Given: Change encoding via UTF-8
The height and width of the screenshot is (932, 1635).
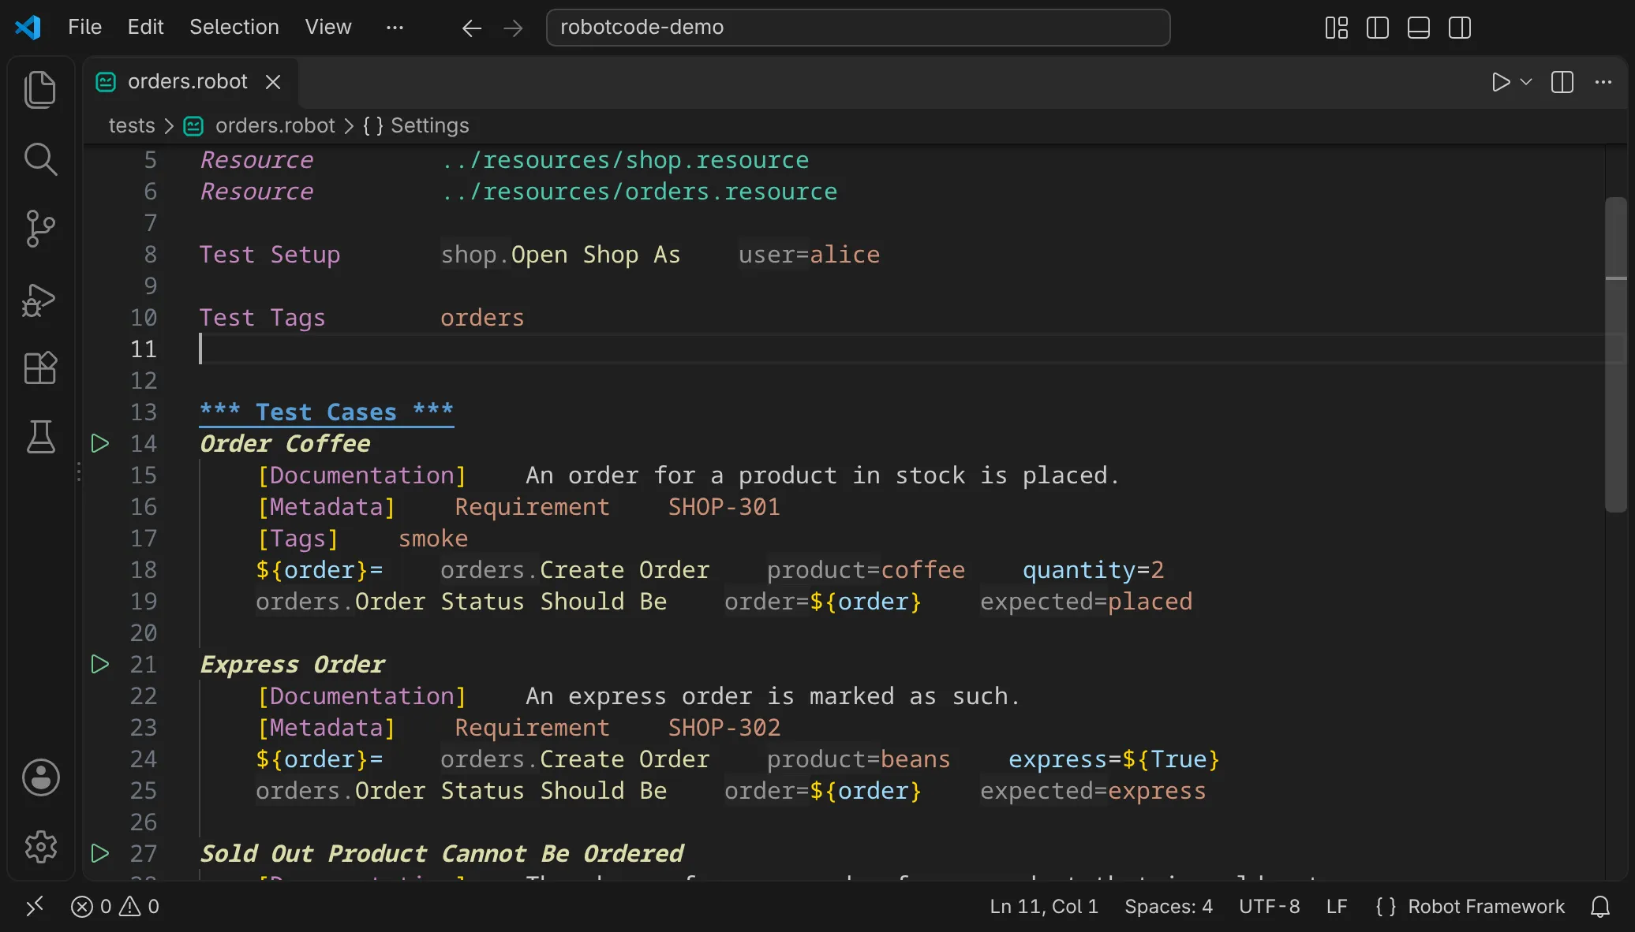Looking at the screenshot, I should 1269,907.
